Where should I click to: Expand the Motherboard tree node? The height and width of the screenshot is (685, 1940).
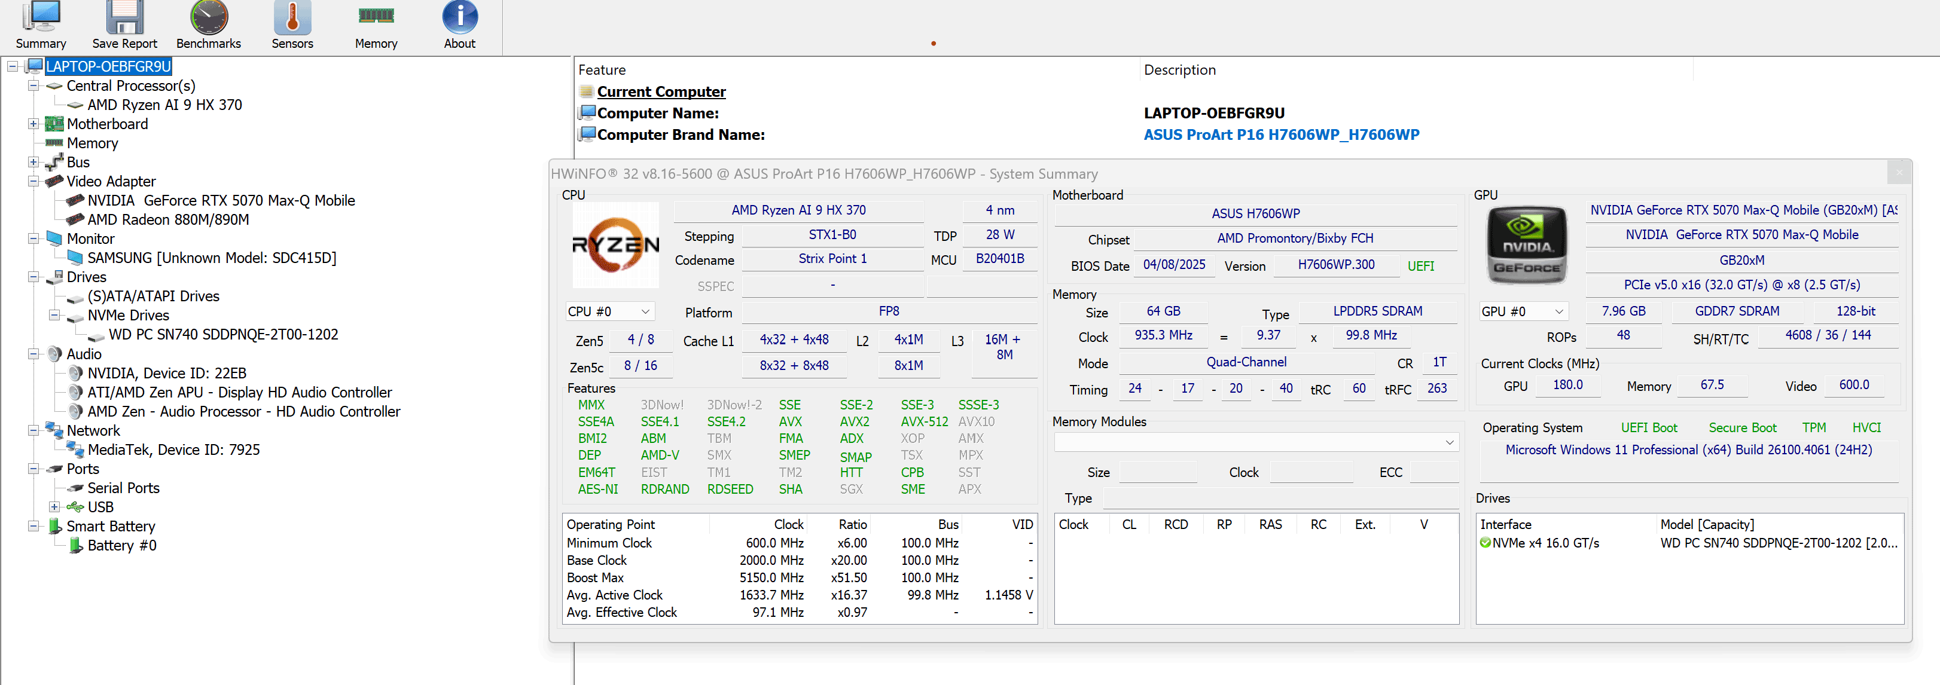[33, 124]
